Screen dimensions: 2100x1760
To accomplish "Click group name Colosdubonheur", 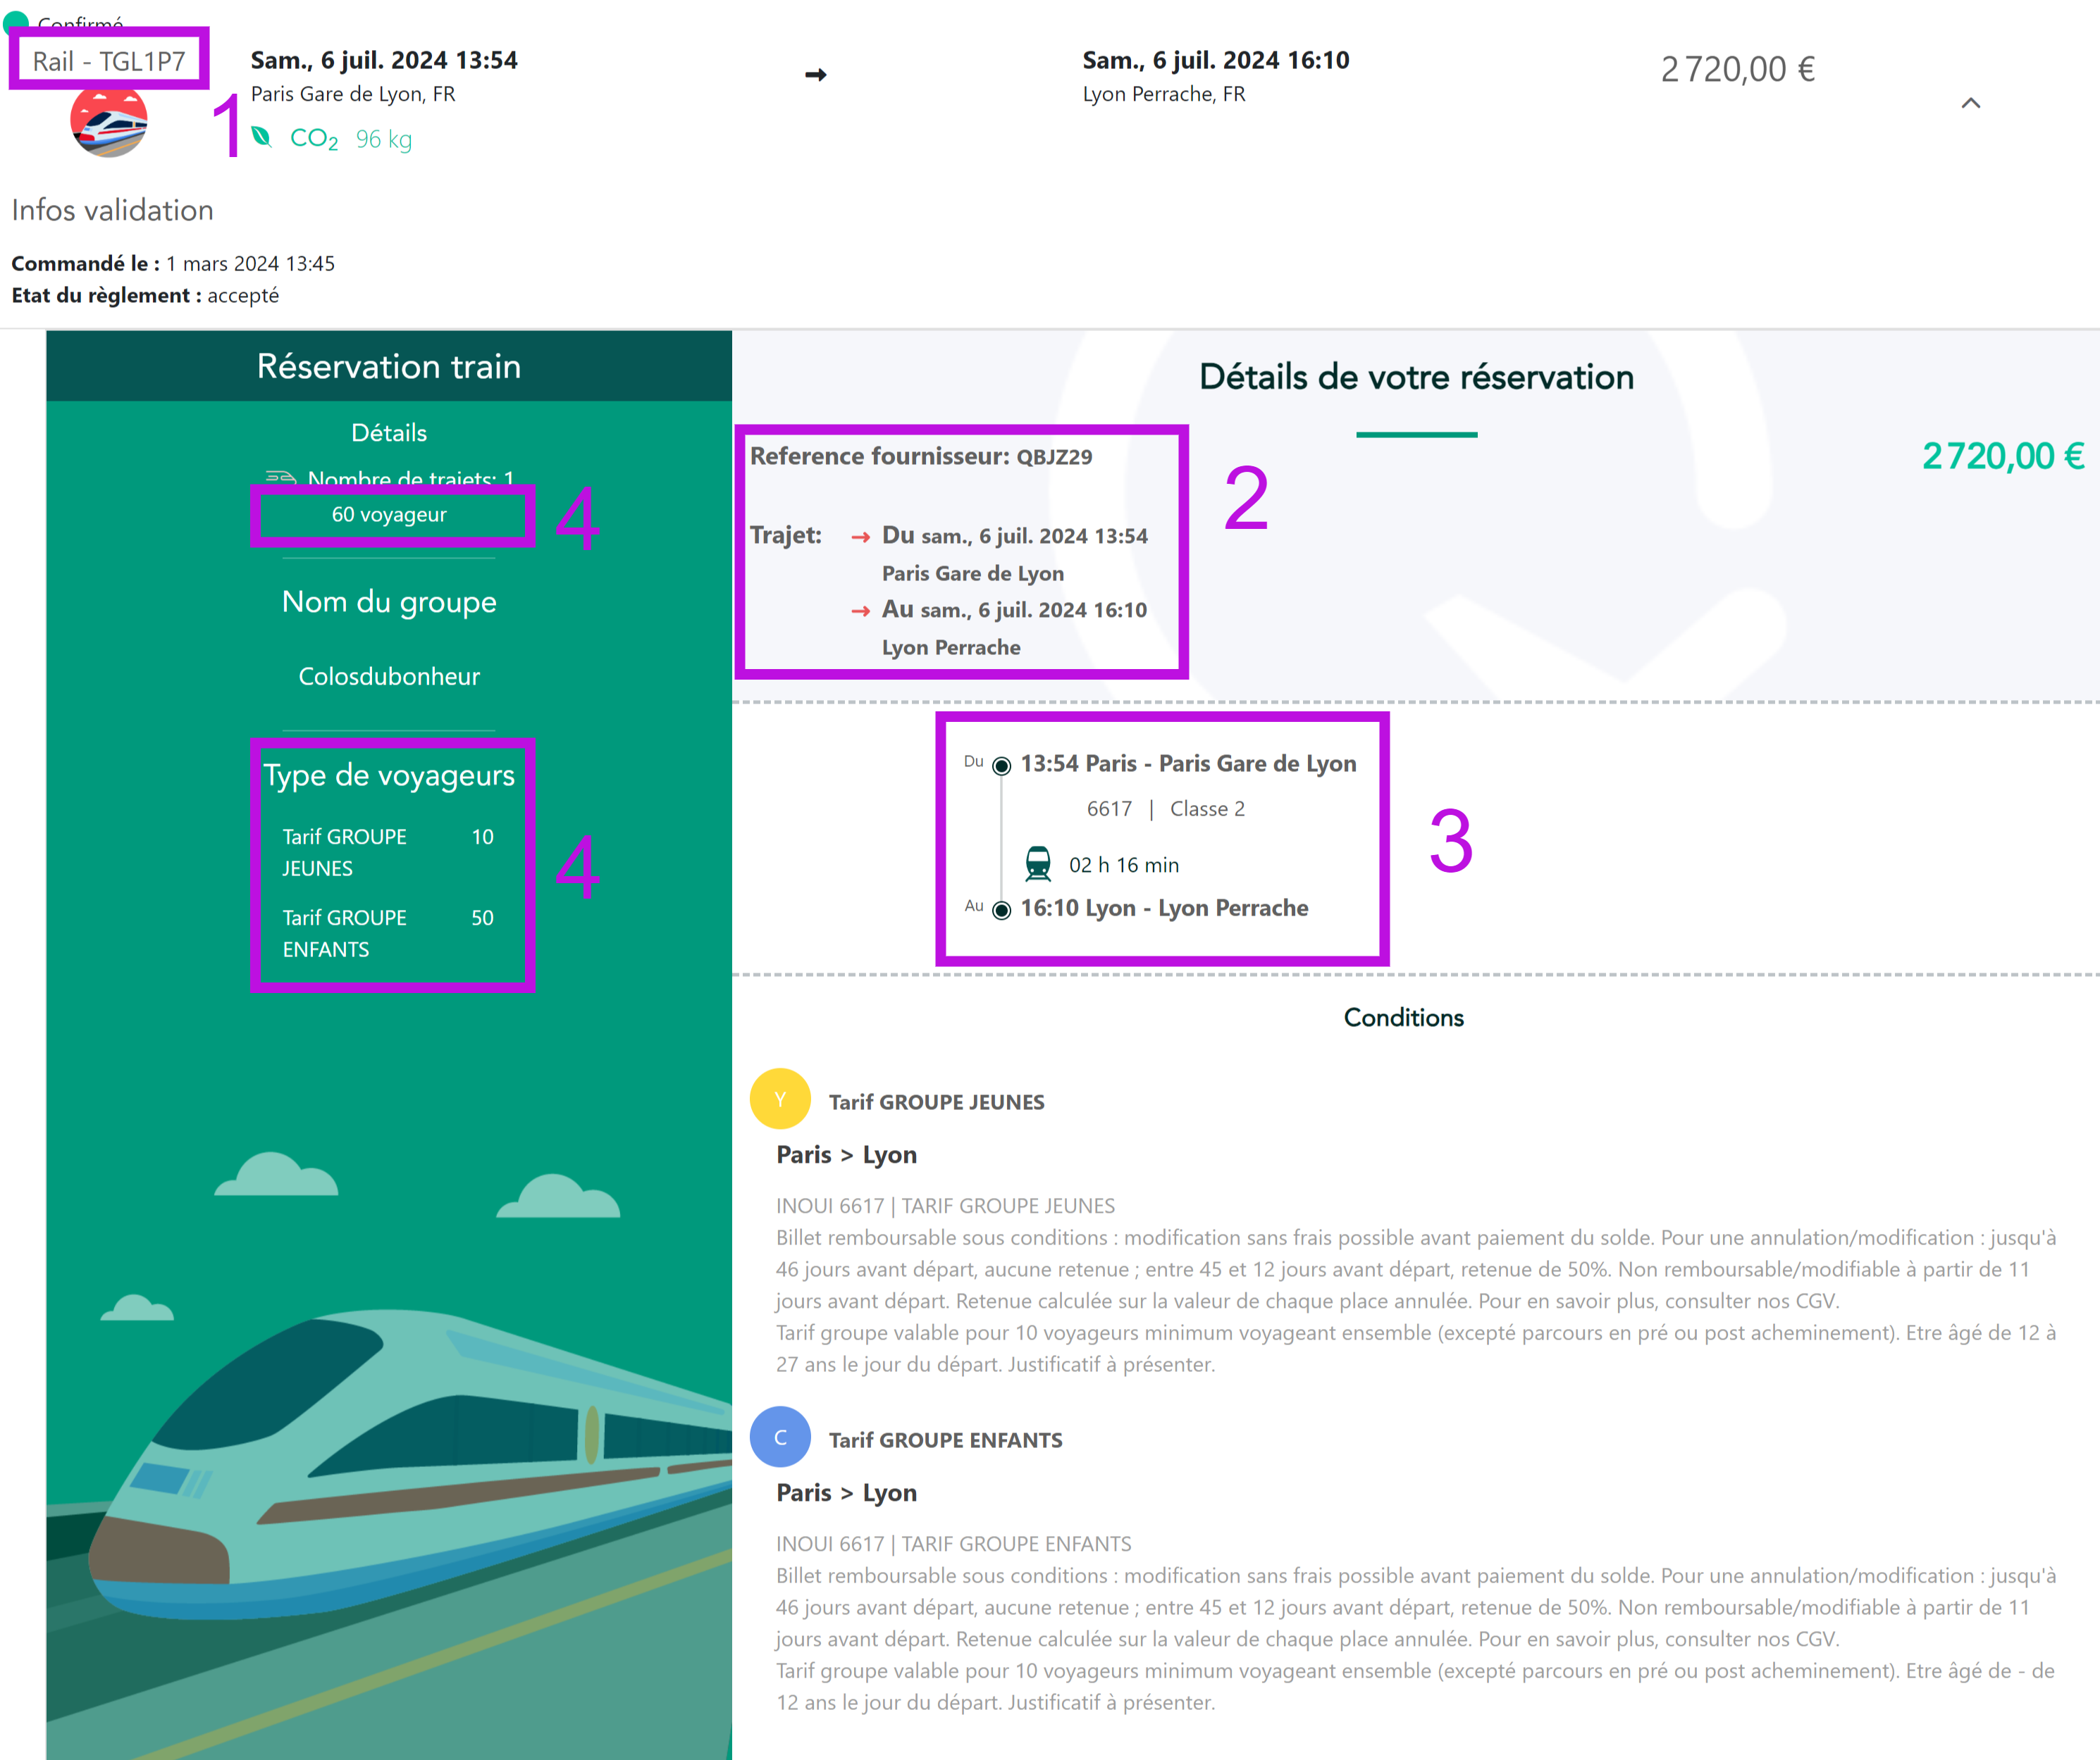I will click(x=389, y=677).
